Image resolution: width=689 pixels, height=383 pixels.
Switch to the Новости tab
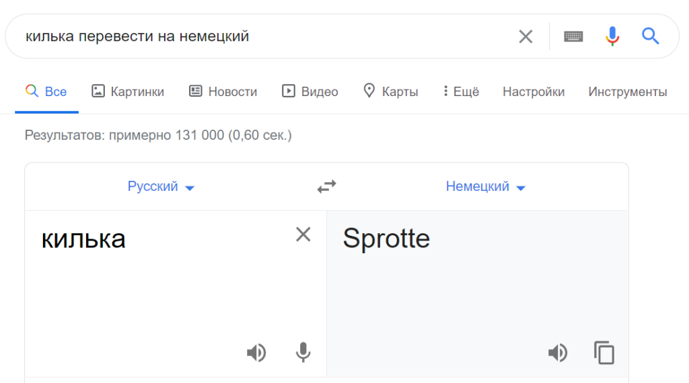coord(223,91)
